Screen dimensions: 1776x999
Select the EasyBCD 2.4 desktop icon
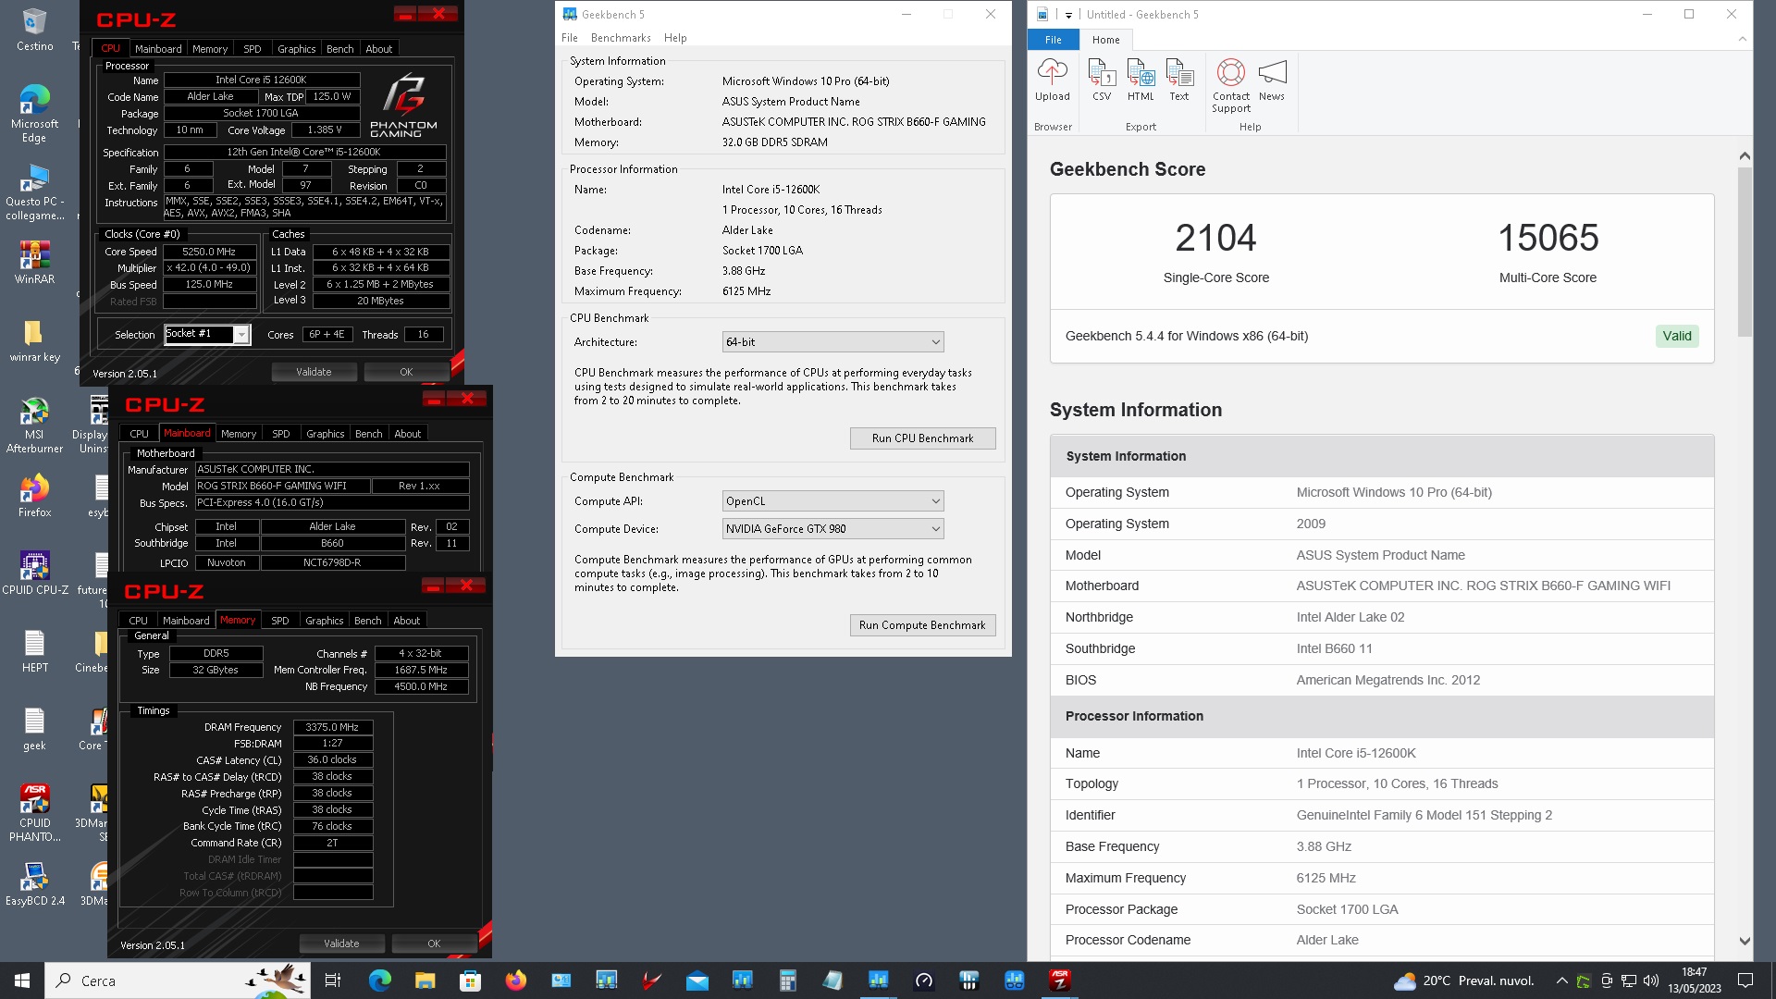click(35, 883)
